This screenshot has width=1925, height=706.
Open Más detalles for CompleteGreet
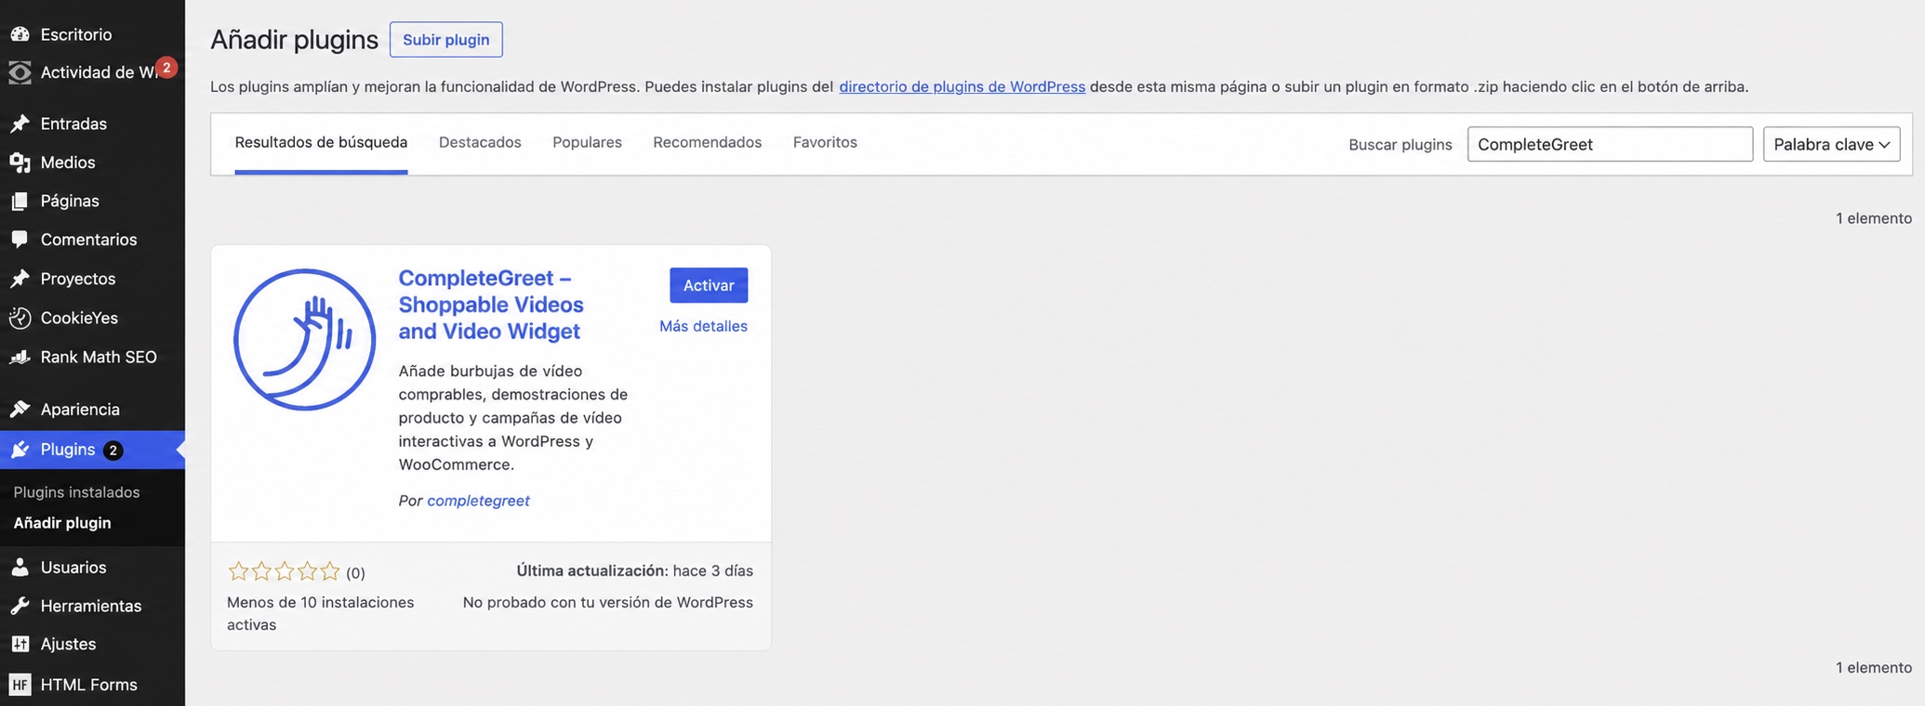(x=703, y=326)
